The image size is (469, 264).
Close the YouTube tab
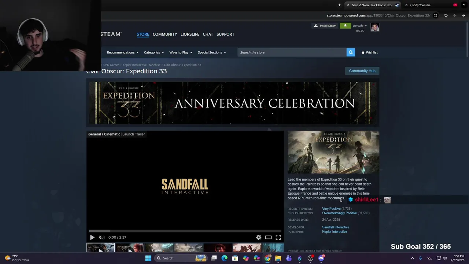pos(406,5)
